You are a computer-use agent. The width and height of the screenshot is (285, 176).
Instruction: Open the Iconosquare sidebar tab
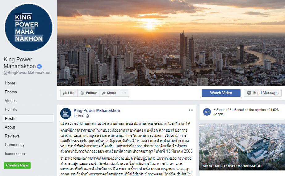click(15, 154)
